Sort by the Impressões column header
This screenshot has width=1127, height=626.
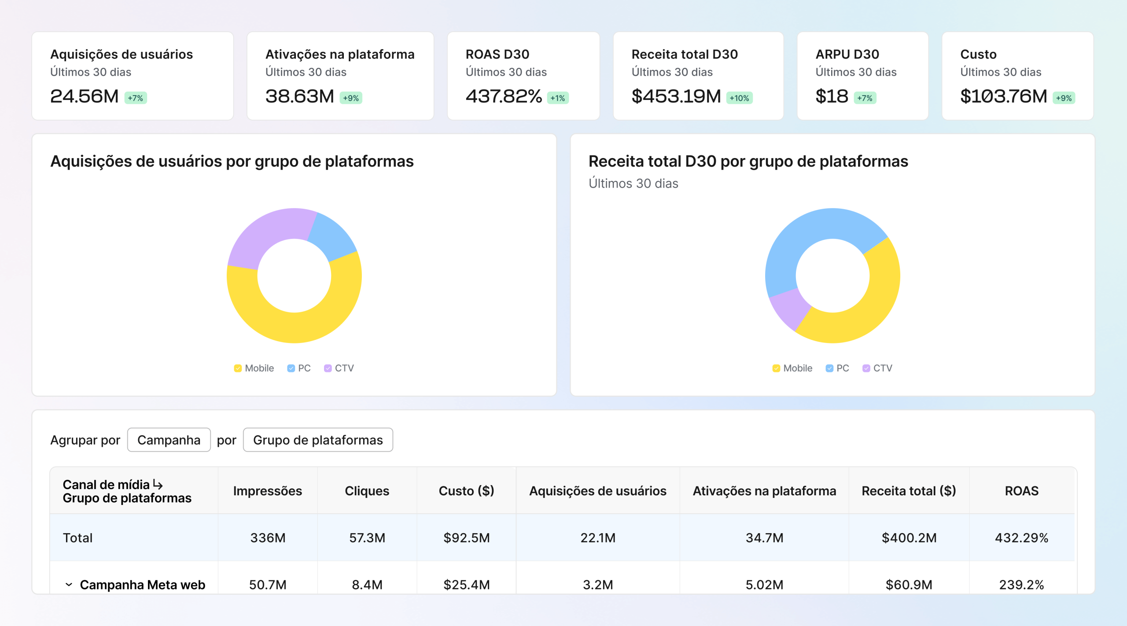267,490
